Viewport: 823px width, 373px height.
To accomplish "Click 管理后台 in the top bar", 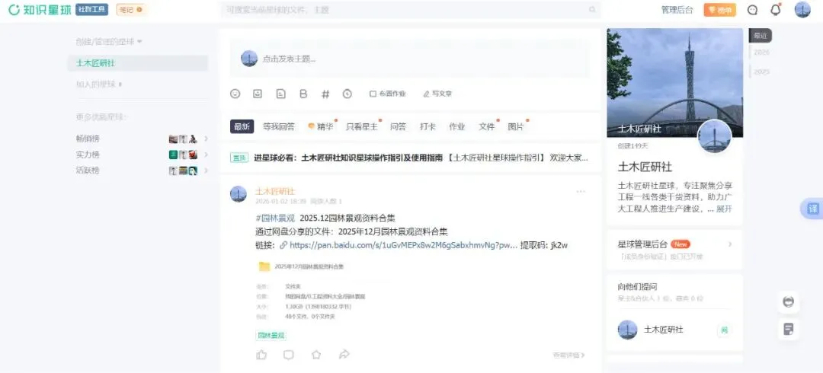I will tap(677, 10).
